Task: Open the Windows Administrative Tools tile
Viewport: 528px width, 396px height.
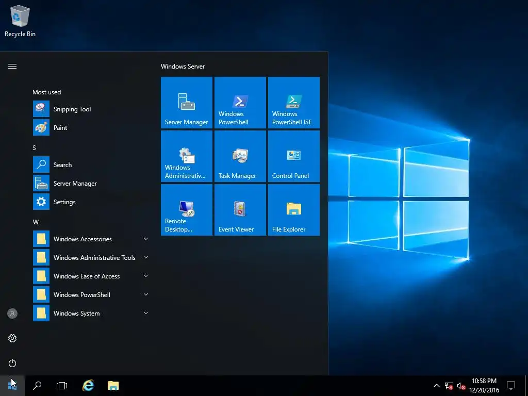Action: pos(187,156)
